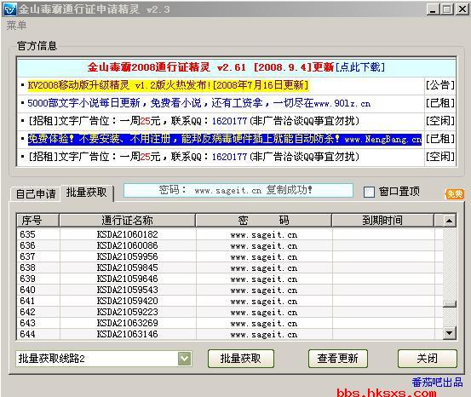The width and height of the screenshot is (471, 397).
Task: Click the first [已租] tag beside novel ad
Action: [440, 103]
